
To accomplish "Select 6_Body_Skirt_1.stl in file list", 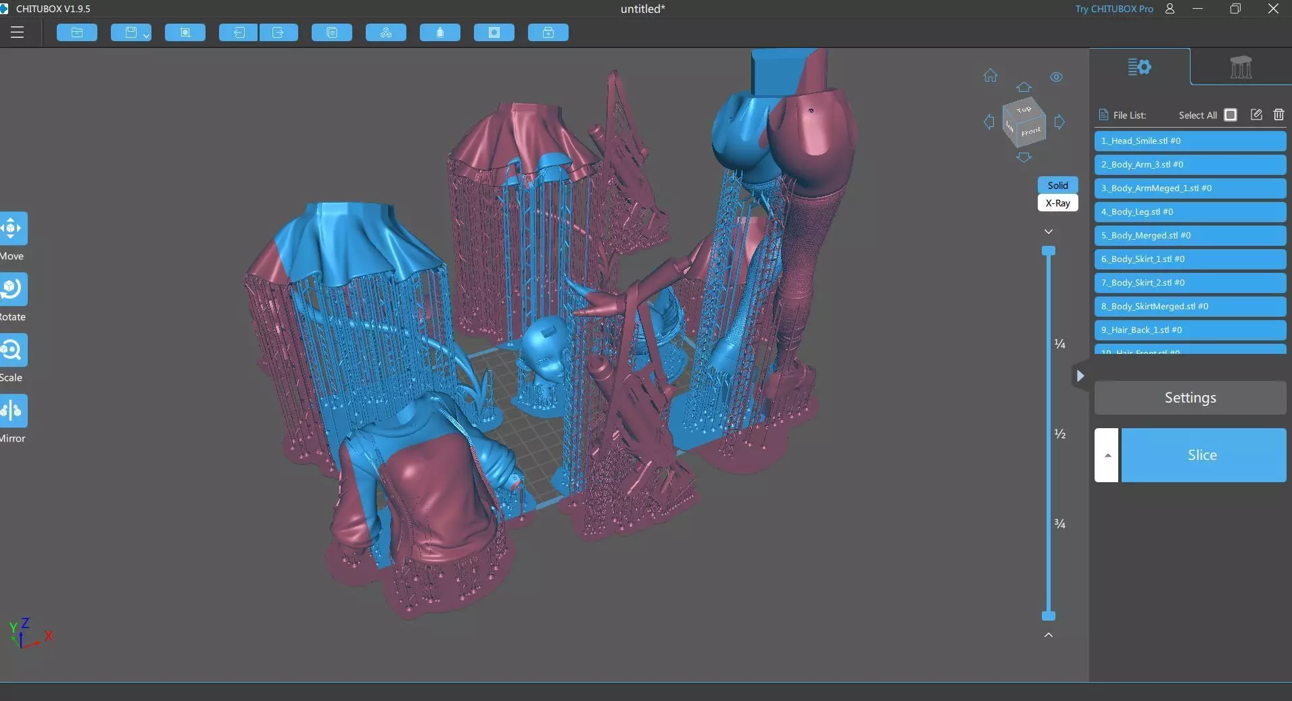I will pos(1190,259).
